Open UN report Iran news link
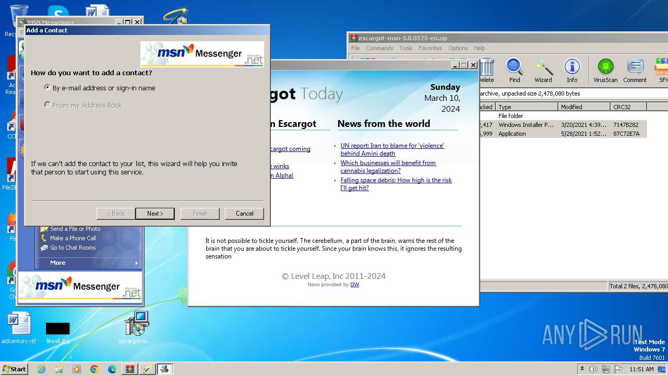Screen dimensions: 668x376 coord(392,149)
